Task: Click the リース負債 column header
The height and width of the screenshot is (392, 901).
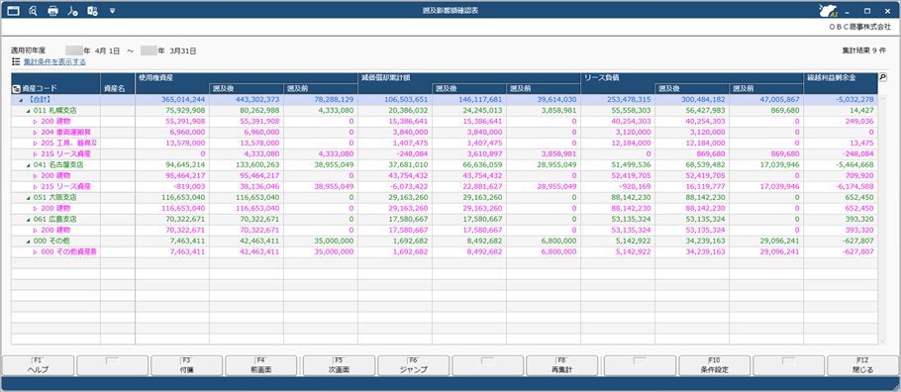Action: point(692,77)
